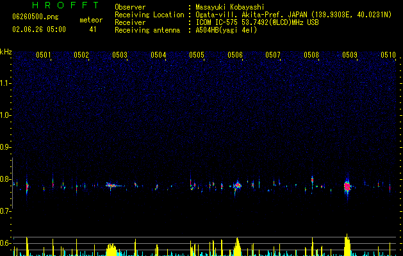Click the Receiving Location label
403x256 pixels.
coord(149,15)
